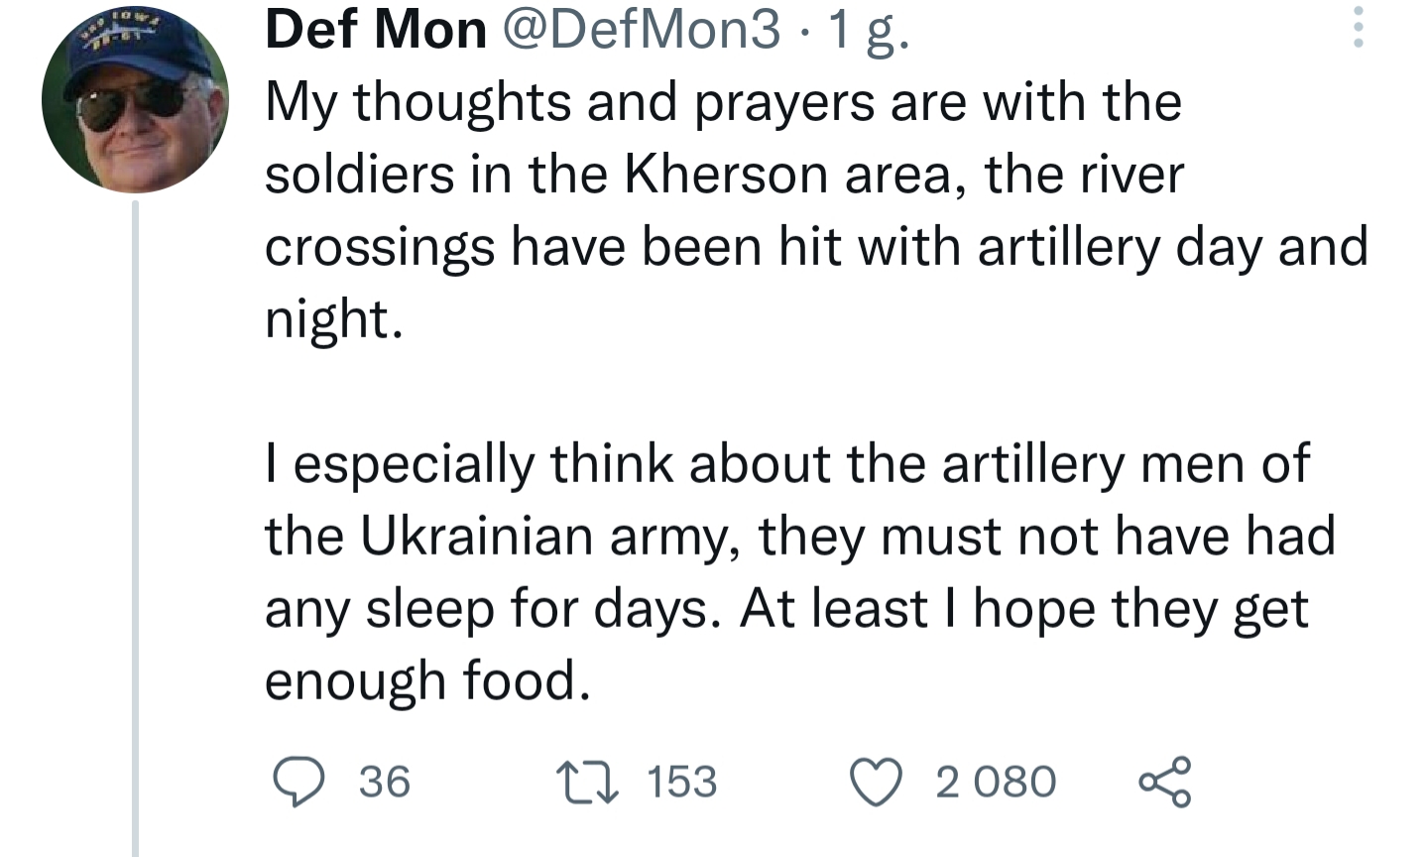This screenshot has height=857, width=1428.
Task: Open the tweet via its first paragraph
Action: 816,210
